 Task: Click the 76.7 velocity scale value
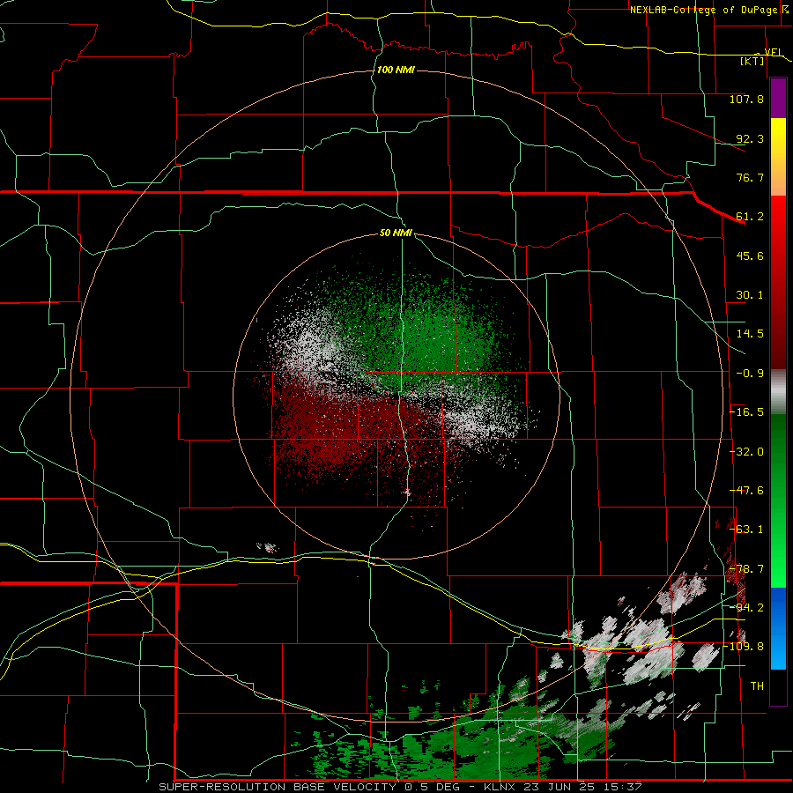tap(750, 177)
